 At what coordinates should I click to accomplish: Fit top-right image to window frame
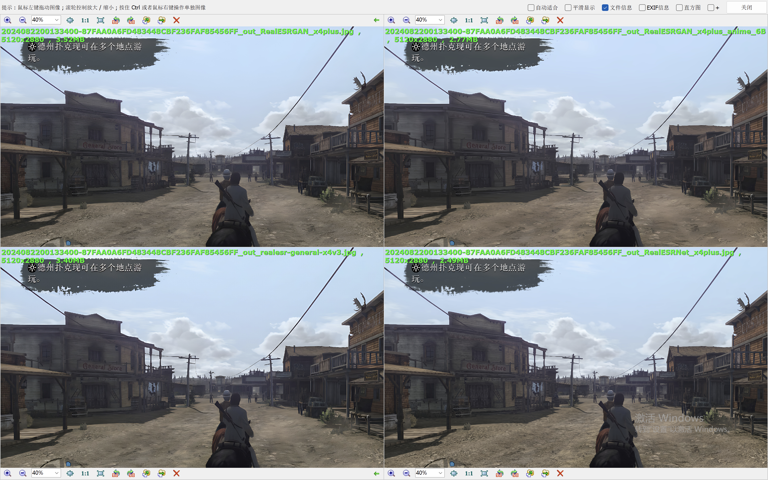coord(484,20)
